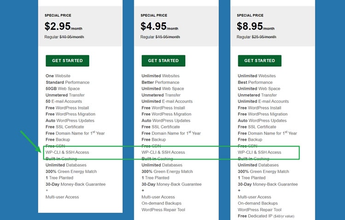Click GET STARTED under the $4.95 plan

point(163,61)
